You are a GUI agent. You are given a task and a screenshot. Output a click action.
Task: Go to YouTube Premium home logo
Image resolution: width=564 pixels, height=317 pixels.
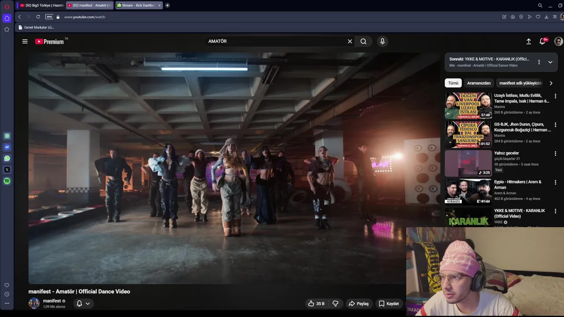point(49,41)
